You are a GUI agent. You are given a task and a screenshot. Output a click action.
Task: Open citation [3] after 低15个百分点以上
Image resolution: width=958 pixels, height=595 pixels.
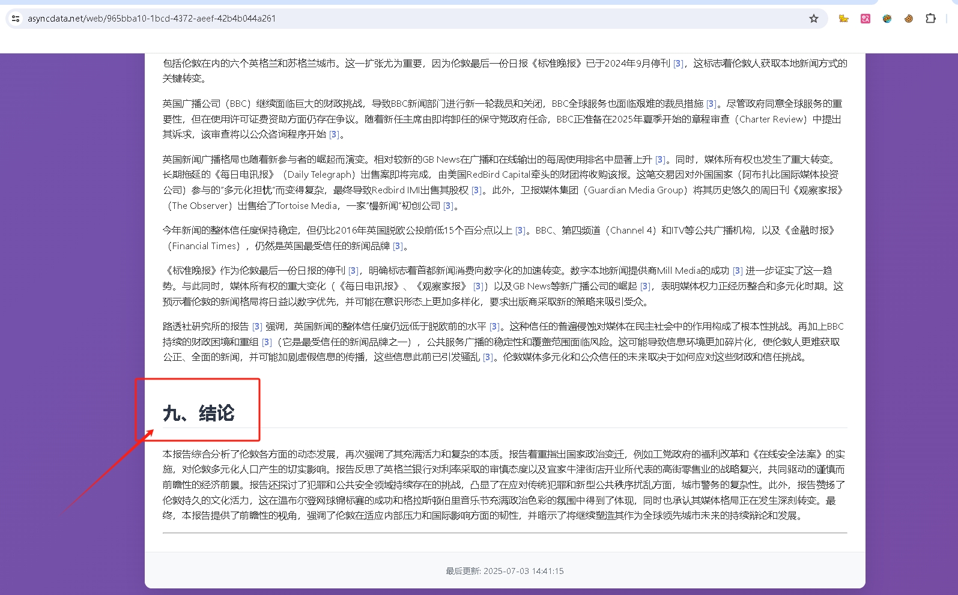click(x=520, y=231)
